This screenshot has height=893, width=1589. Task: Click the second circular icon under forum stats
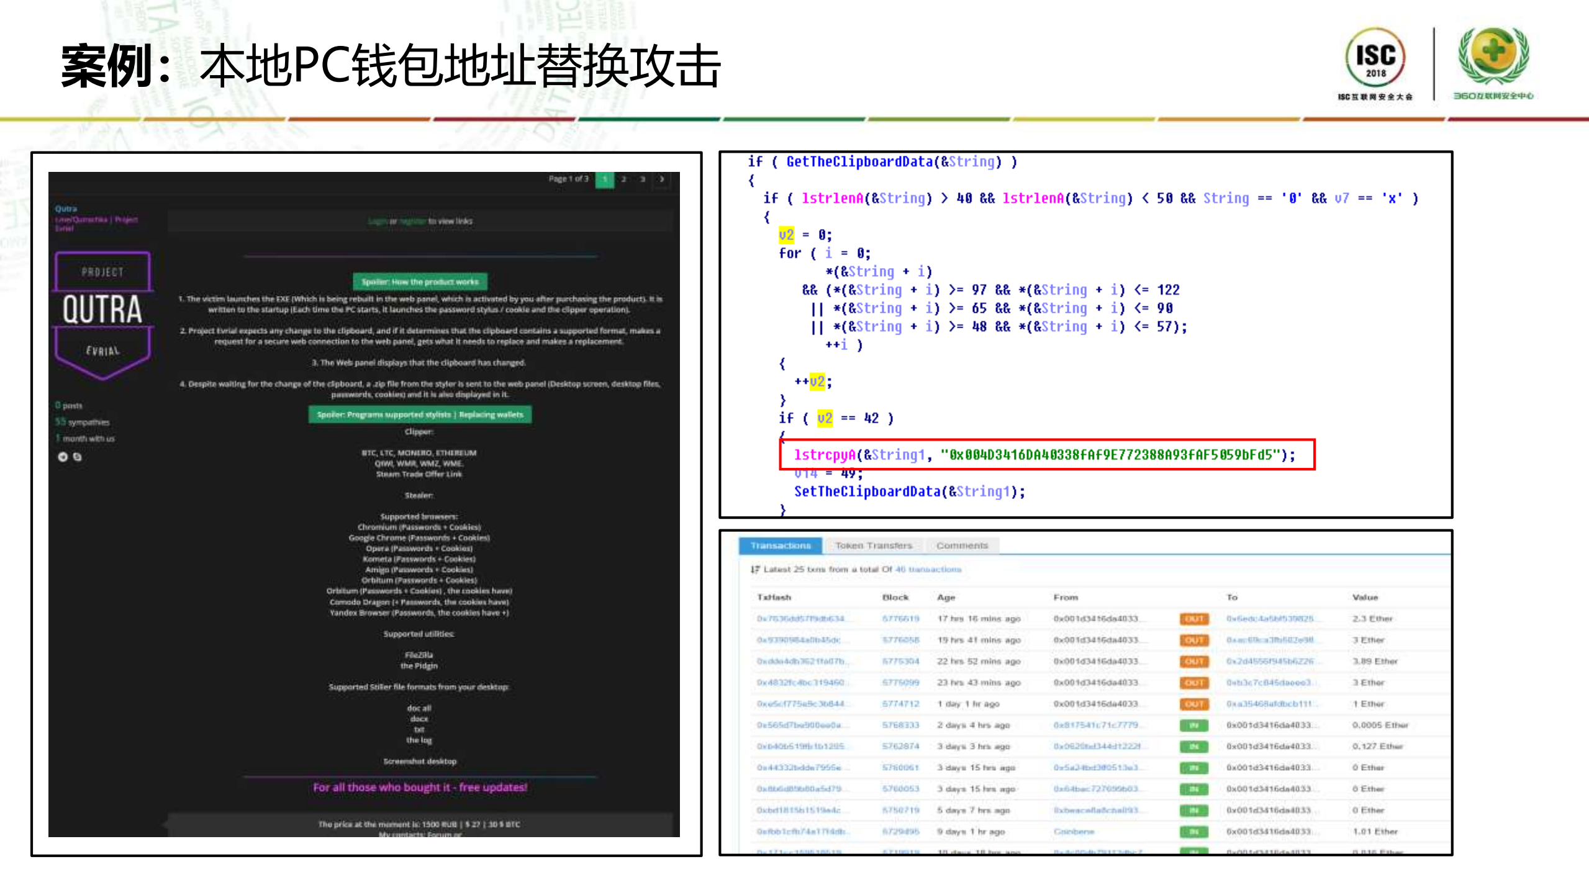(77, 456)
